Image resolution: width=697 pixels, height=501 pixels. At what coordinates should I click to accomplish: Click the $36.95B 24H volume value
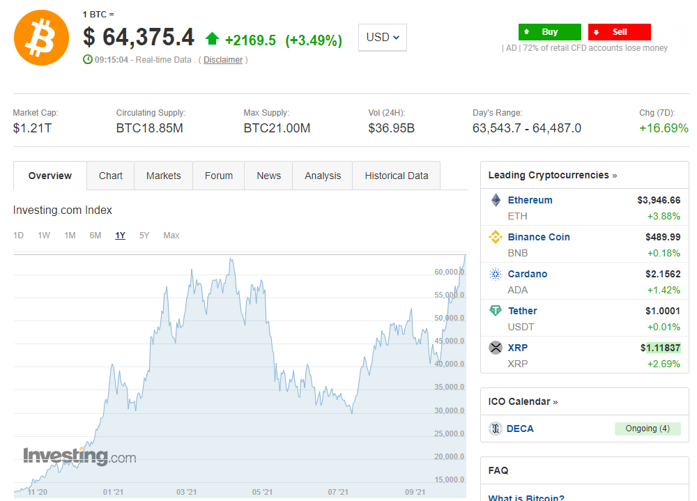pyautogui.click(x=391, y=128)
